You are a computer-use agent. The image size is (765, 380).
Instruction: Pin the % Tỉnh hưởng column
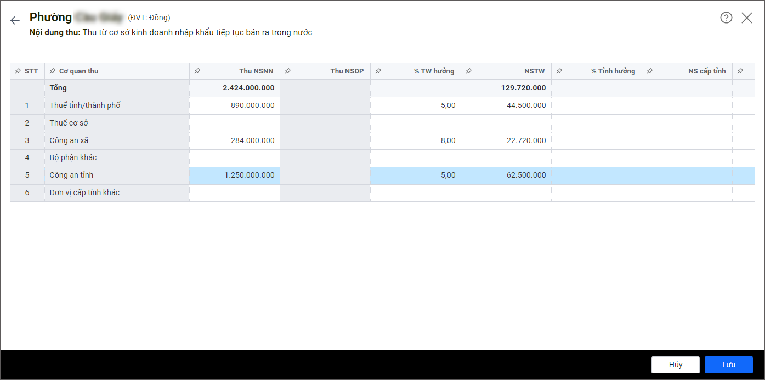(559, 71)
